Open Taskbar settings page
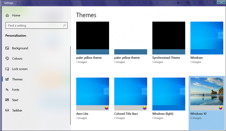226x131 pixels. [17, 111]
